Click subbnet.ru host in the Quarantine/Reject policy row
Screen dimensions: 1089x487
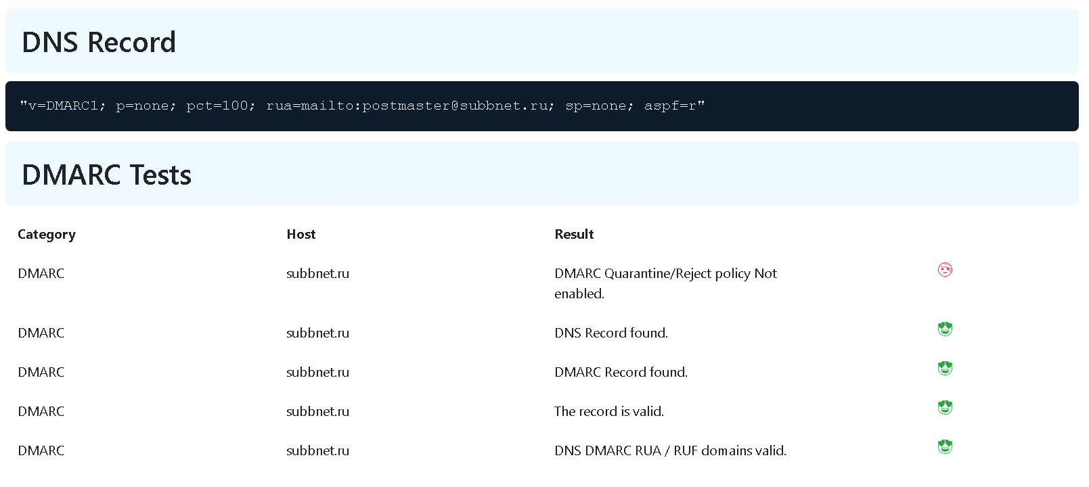coord(317,273)
